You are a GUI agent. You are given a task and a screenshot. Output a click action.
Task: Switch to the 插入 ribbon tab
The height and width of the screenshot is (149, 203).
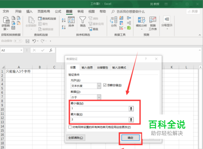(x=29, y=11)
